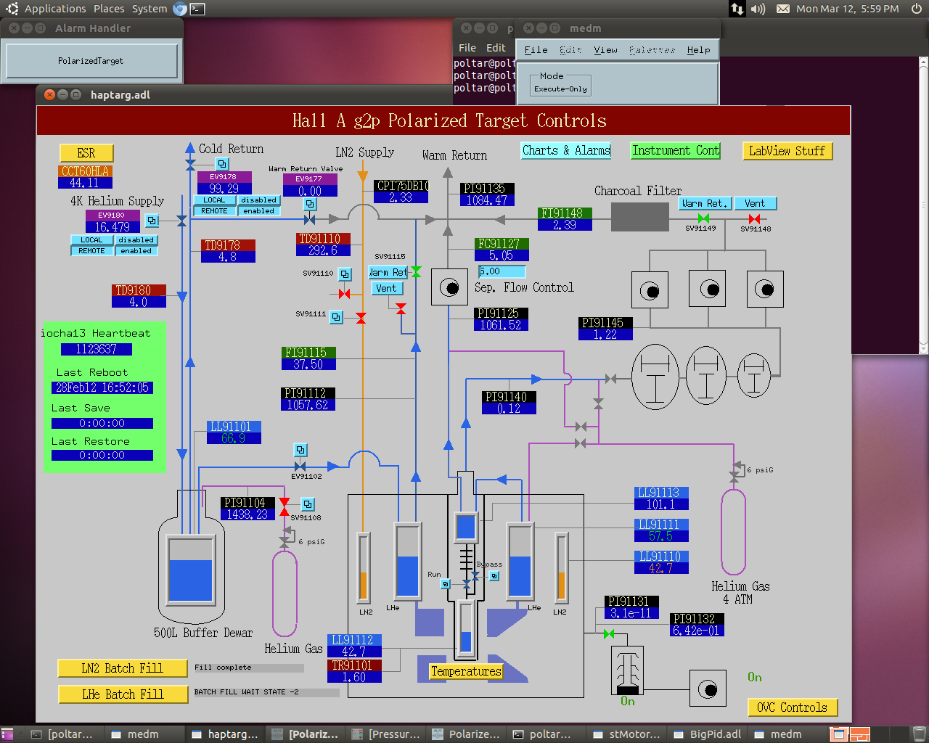
Task: Click the Run related display icon
Action: (x=446, y=583)
